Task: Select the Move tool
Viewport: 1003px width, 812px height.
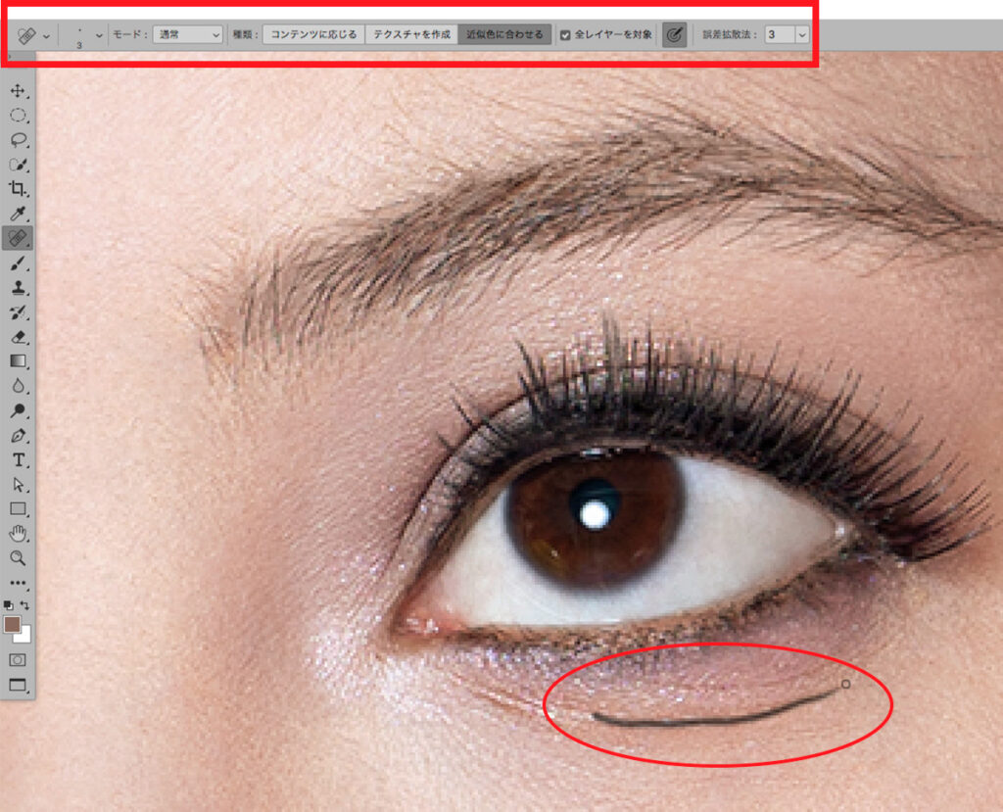Action: [x=18, y=91]
